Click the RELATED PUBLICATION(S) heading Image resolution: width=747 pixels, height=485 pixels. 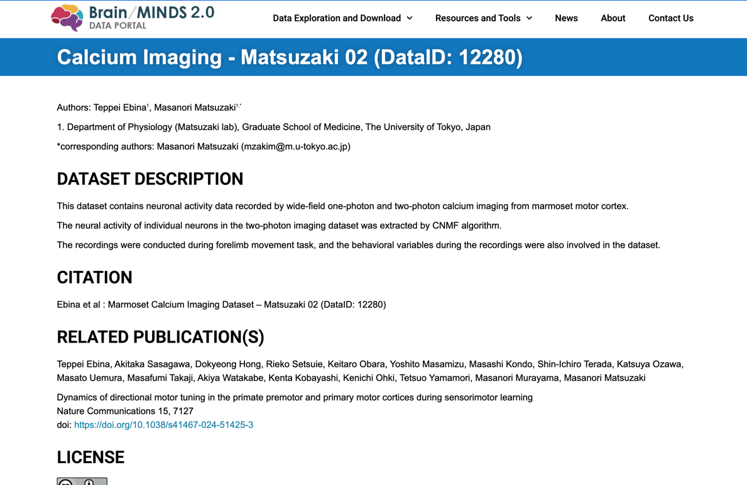(x=161, y=337)
